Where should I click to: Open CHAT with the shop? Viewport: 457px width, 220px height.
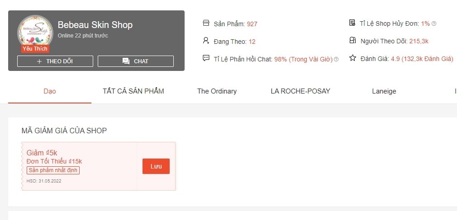[136, 61]
